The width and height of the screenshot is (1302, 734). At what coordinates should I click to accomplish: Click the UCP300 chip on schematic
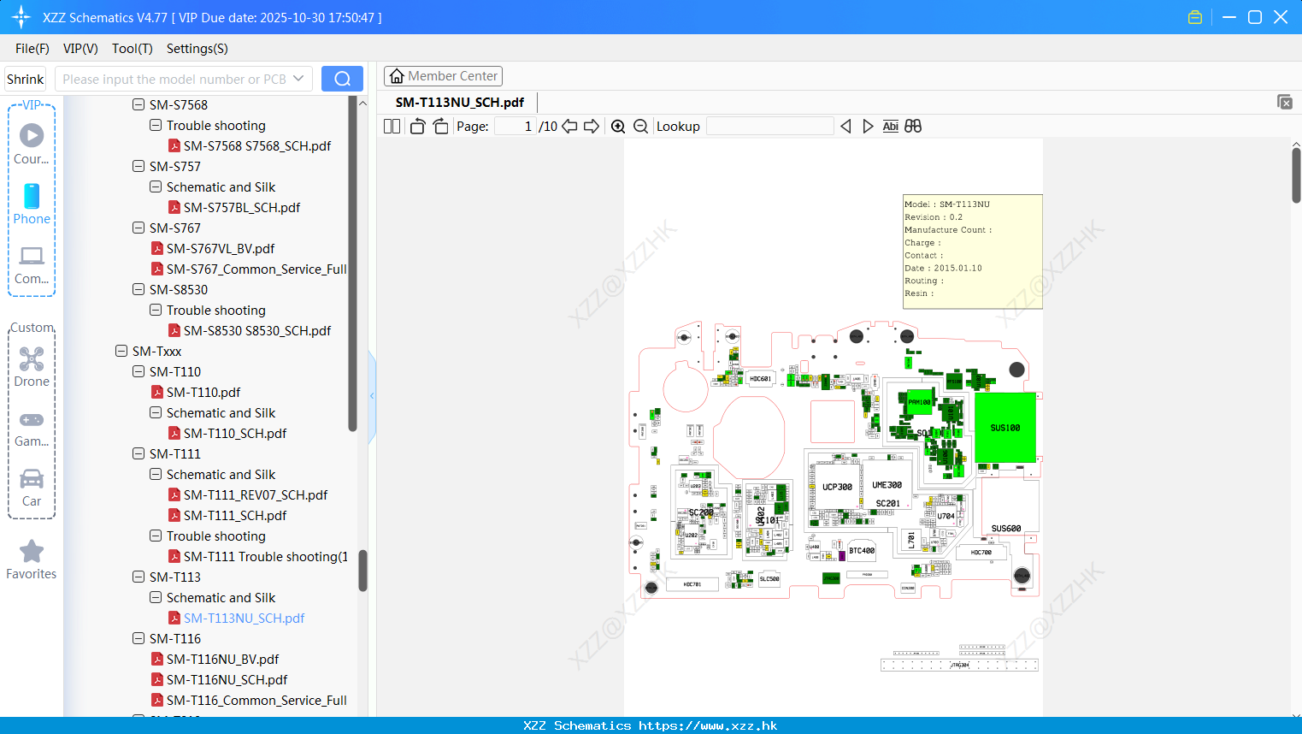click(x=837, y=487)
